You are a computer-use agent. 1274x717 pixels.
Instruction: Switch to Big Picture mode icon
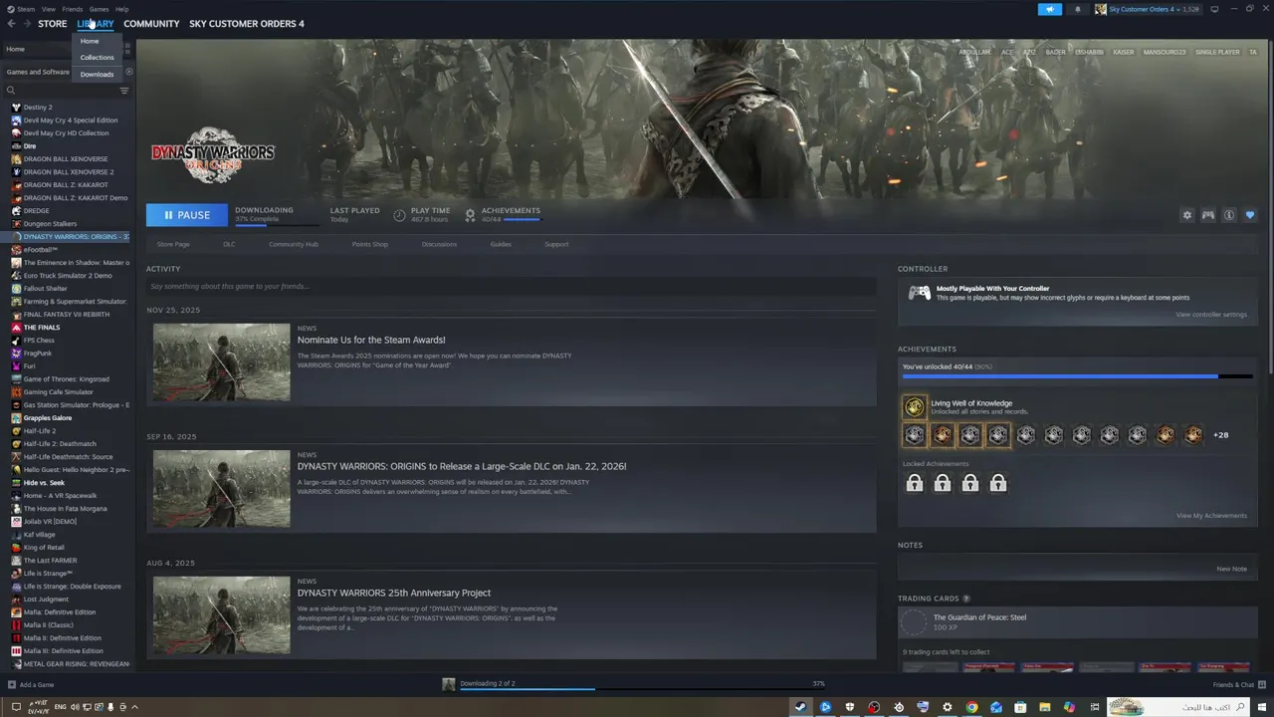coord(1214,9)
